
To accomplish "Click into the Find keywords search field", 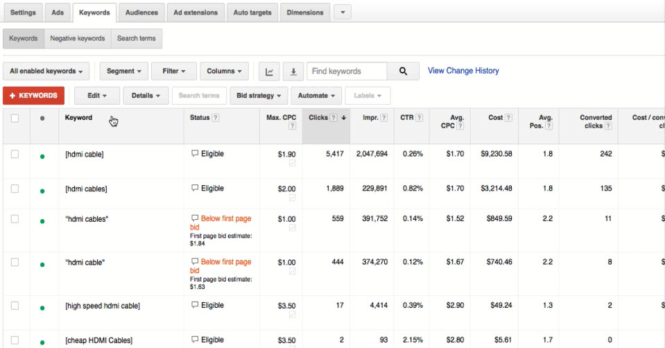I will coord(347,71).
